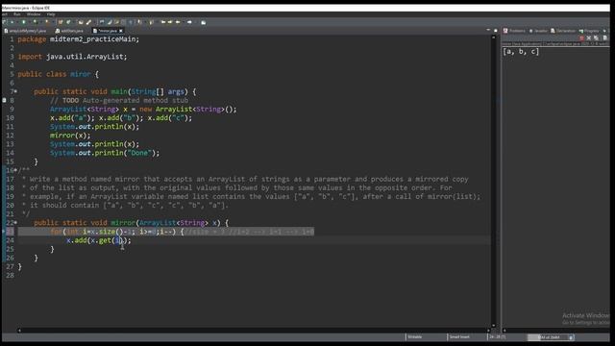The image size is (615, 346).
Task: Click the task marker beside line 8
Action: [4, 100]
